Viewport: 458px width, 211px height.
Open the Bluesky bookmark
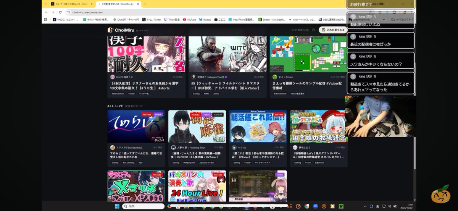click(205, 19)
